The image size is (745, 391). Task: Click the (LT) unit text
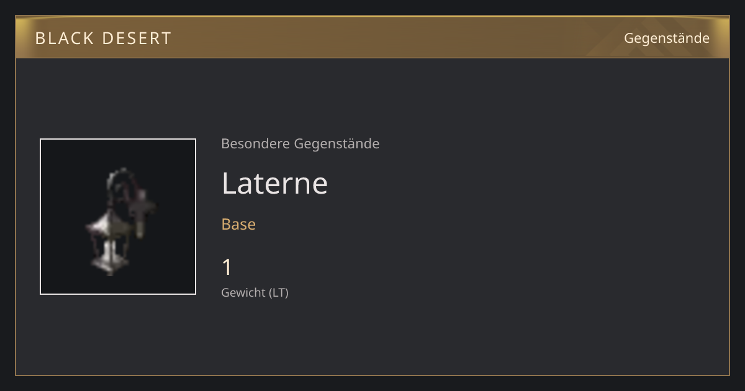279,292
